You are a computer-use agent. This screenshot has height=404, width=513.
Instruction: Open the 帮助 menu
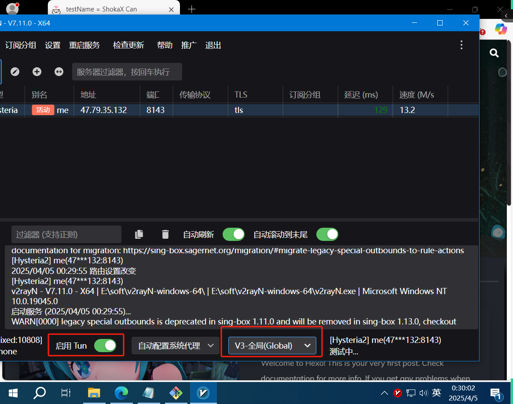pyautogui.click(x=165, y=45)
